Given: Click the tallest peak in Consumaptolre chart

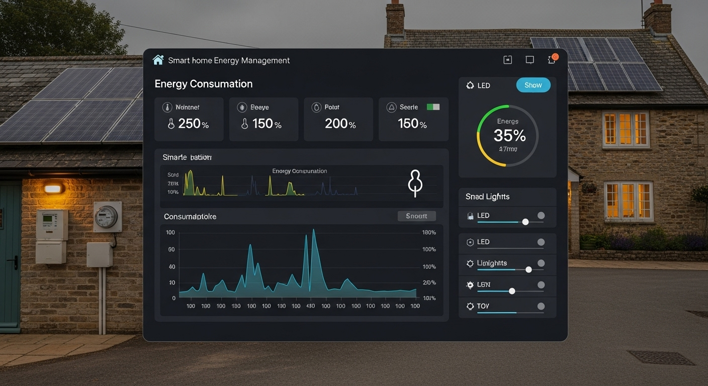Looking at the screenshot, I should 313,230.
